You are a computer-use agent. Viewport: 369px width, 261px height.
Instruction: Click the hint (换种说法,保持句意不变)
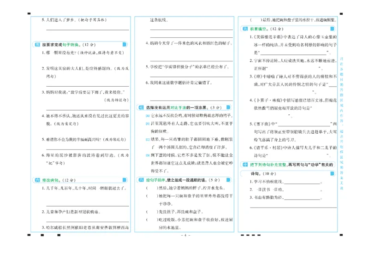point(101,53)
